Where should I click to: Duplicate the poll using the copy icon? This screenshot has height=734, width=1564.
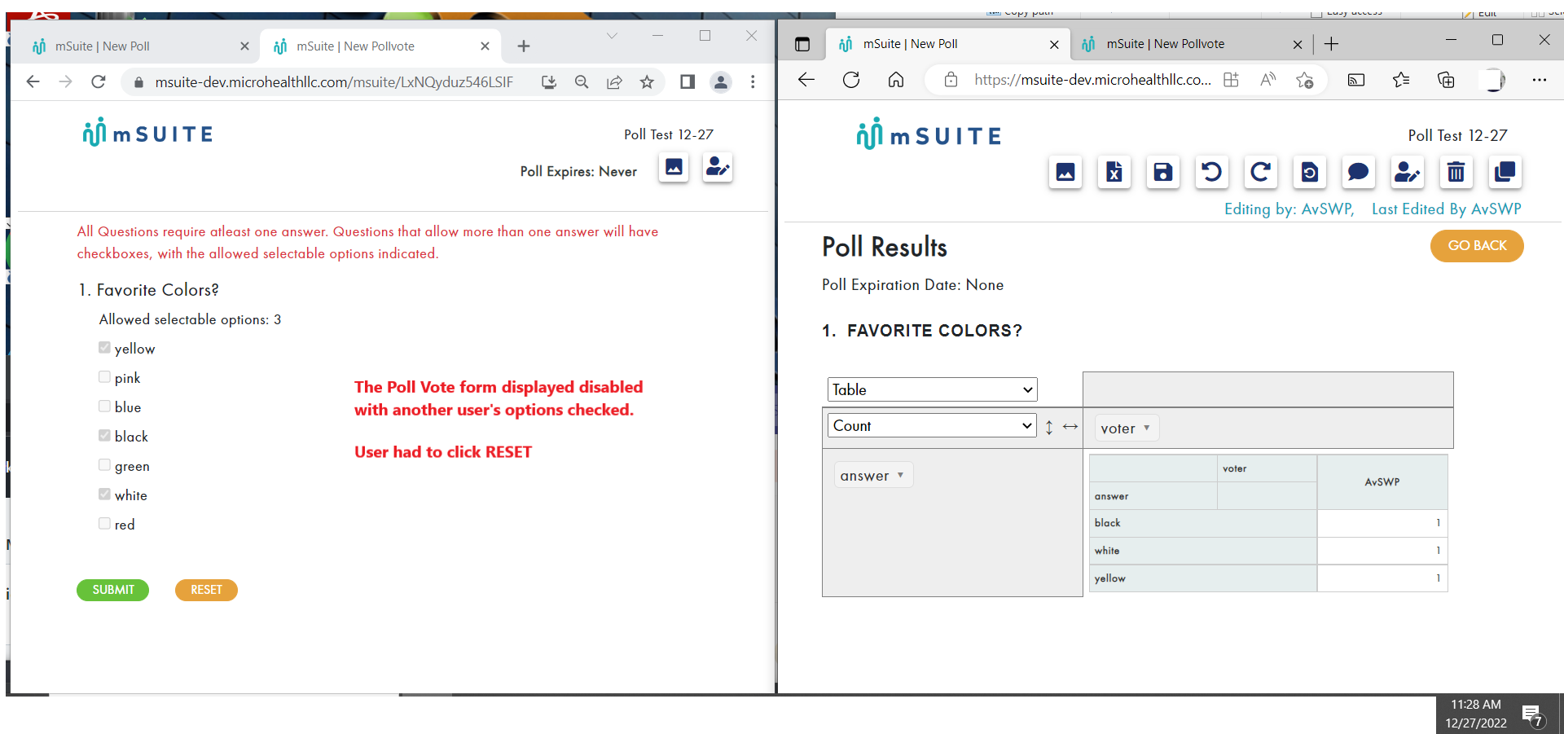tap(1505, 172)
